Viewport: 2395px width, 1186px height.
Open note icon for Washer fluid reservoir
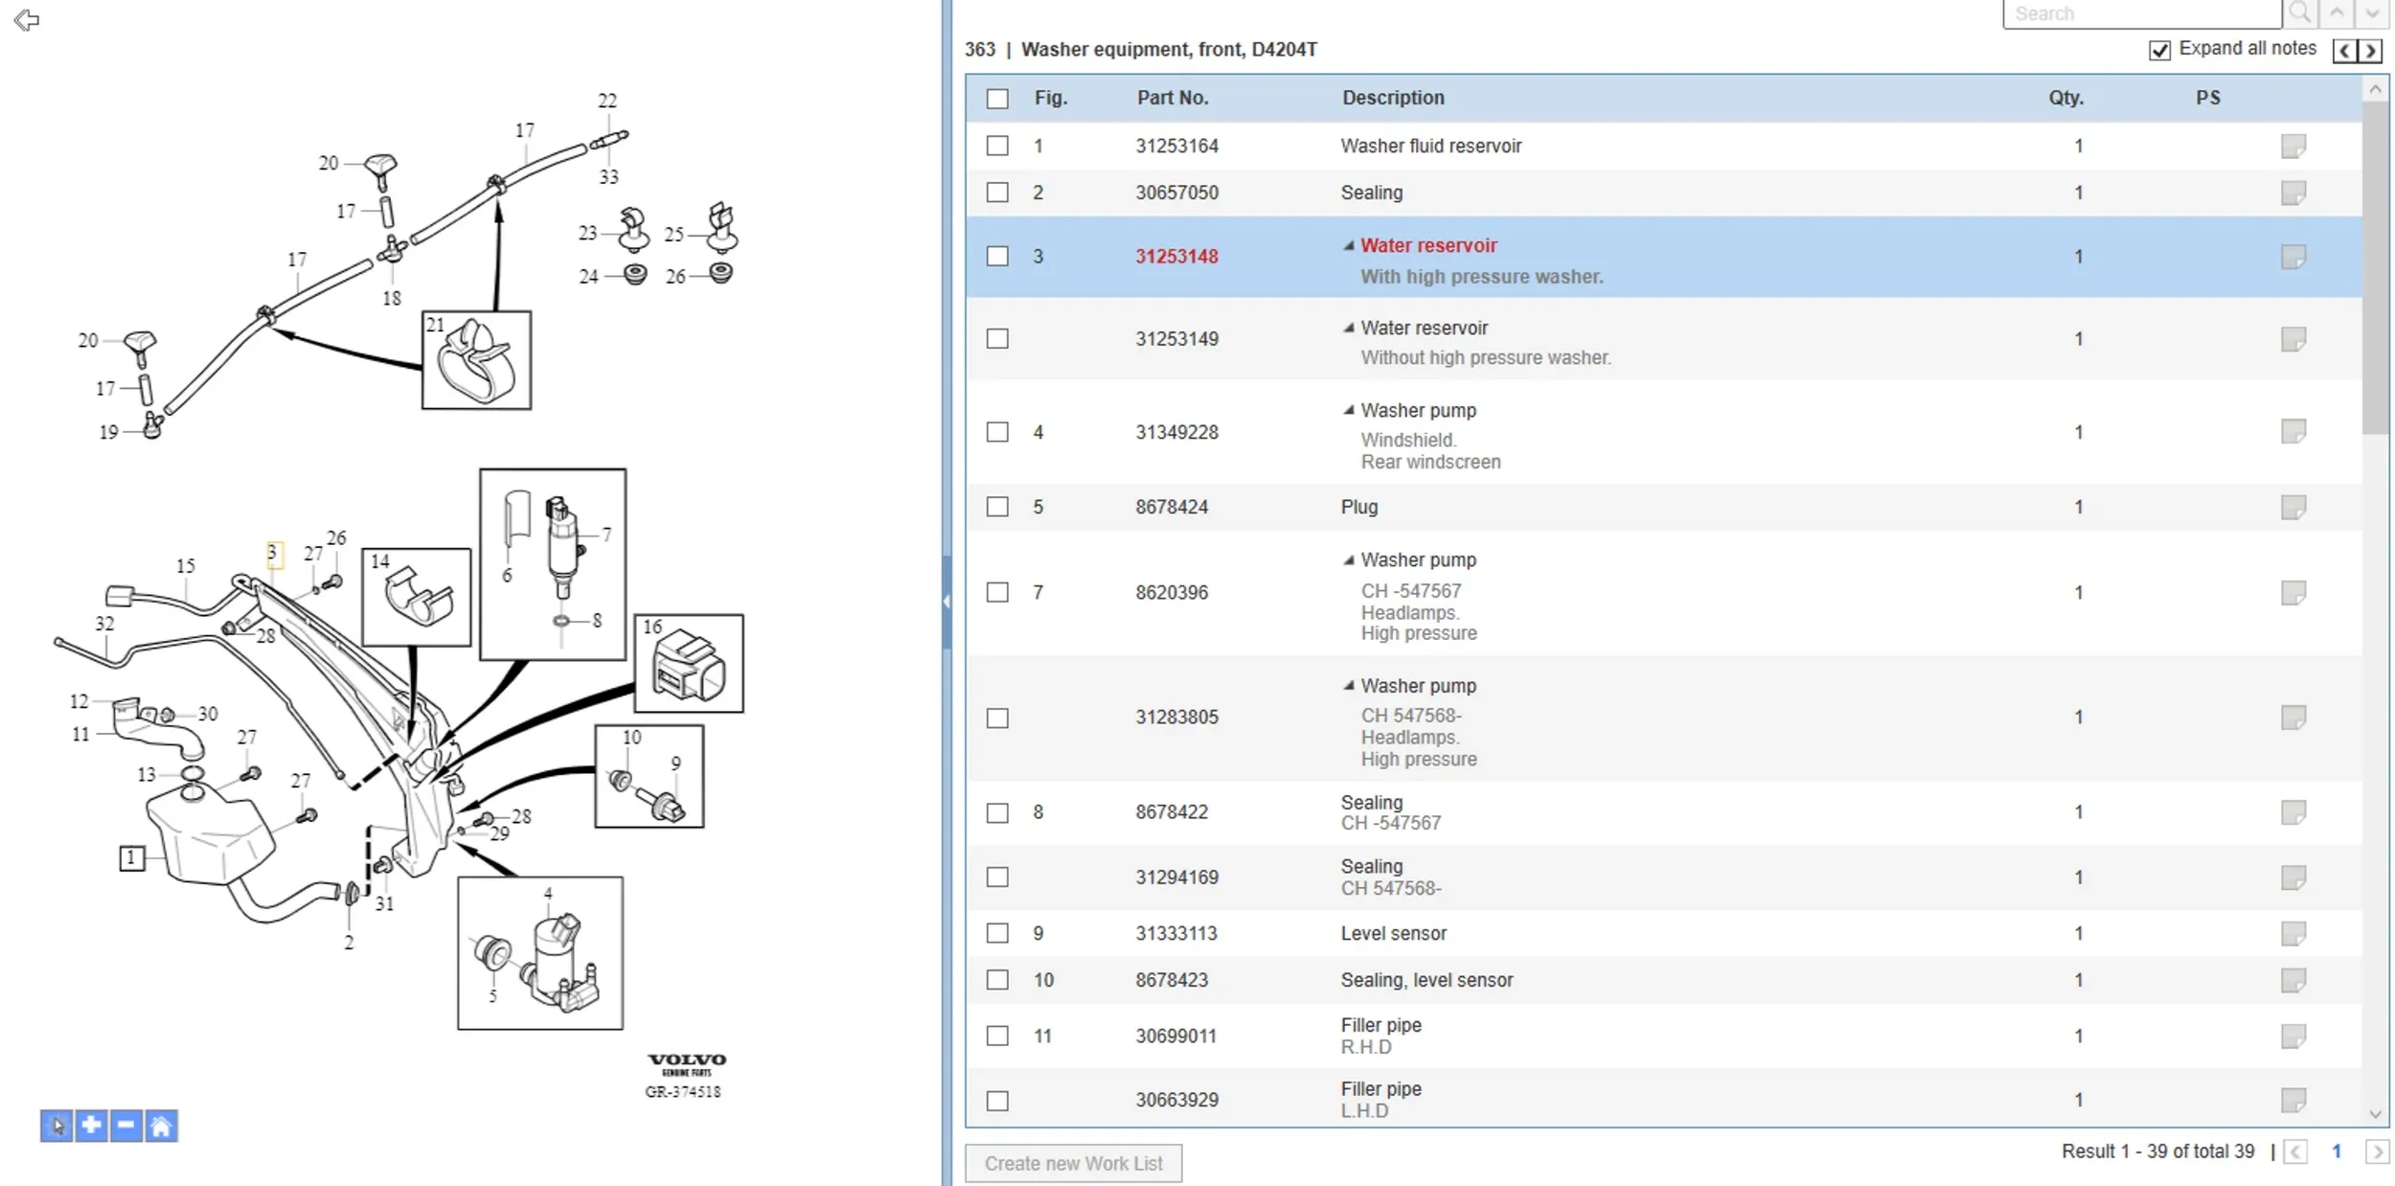2292,146
